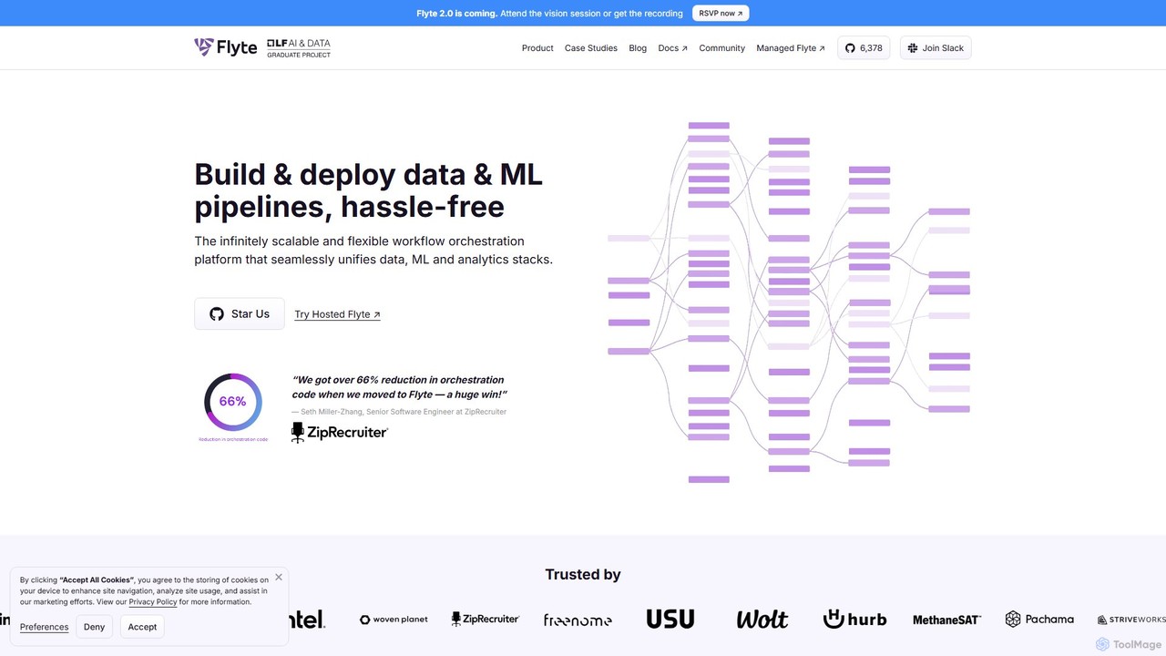Viewport: 1166px width, 656px height.
Task: Go to Case Studies
Action: click(591, 48)
